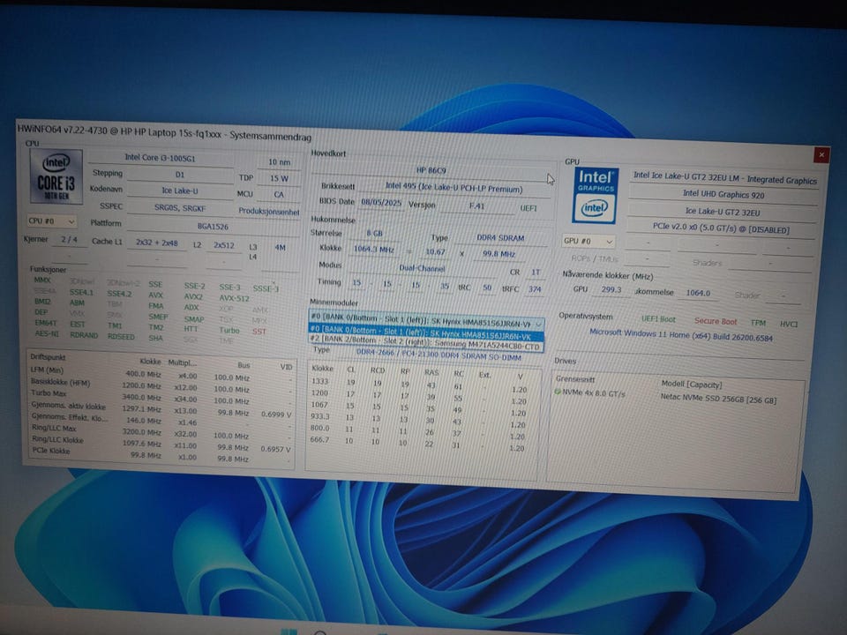This screenshot has height=635, width=847.
Task: Click the Intel Graphics logo in GPU section
Action: (594, 196)
